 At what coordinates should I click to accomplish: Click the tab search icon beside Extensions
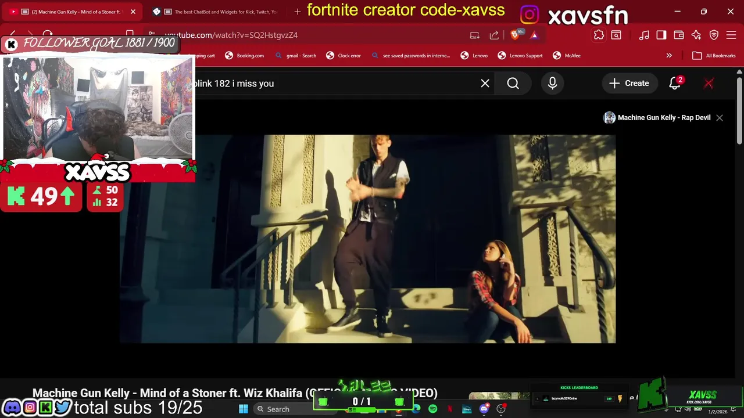[x=616, y=35]
